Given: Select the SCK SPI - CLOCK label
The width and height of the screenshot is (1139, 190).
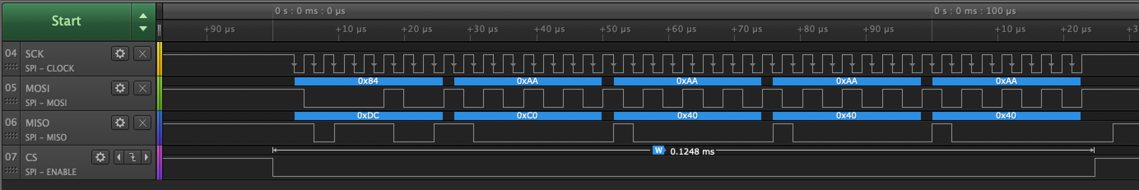Looking at the screenshot, I should point(49,69).
